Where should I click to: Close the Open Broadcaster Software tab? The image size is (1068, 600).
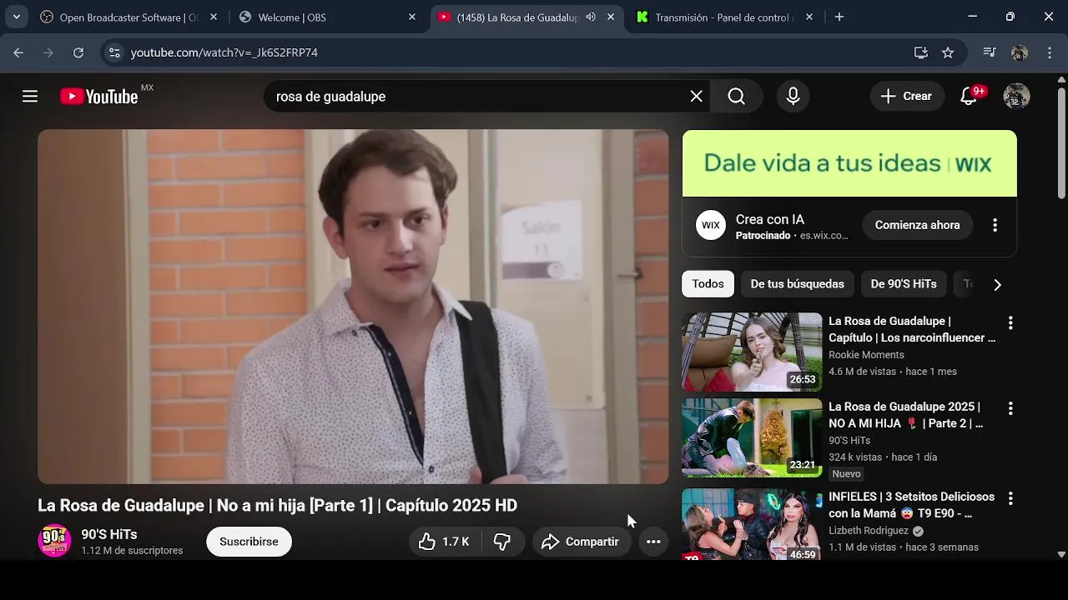coord(214,17)
